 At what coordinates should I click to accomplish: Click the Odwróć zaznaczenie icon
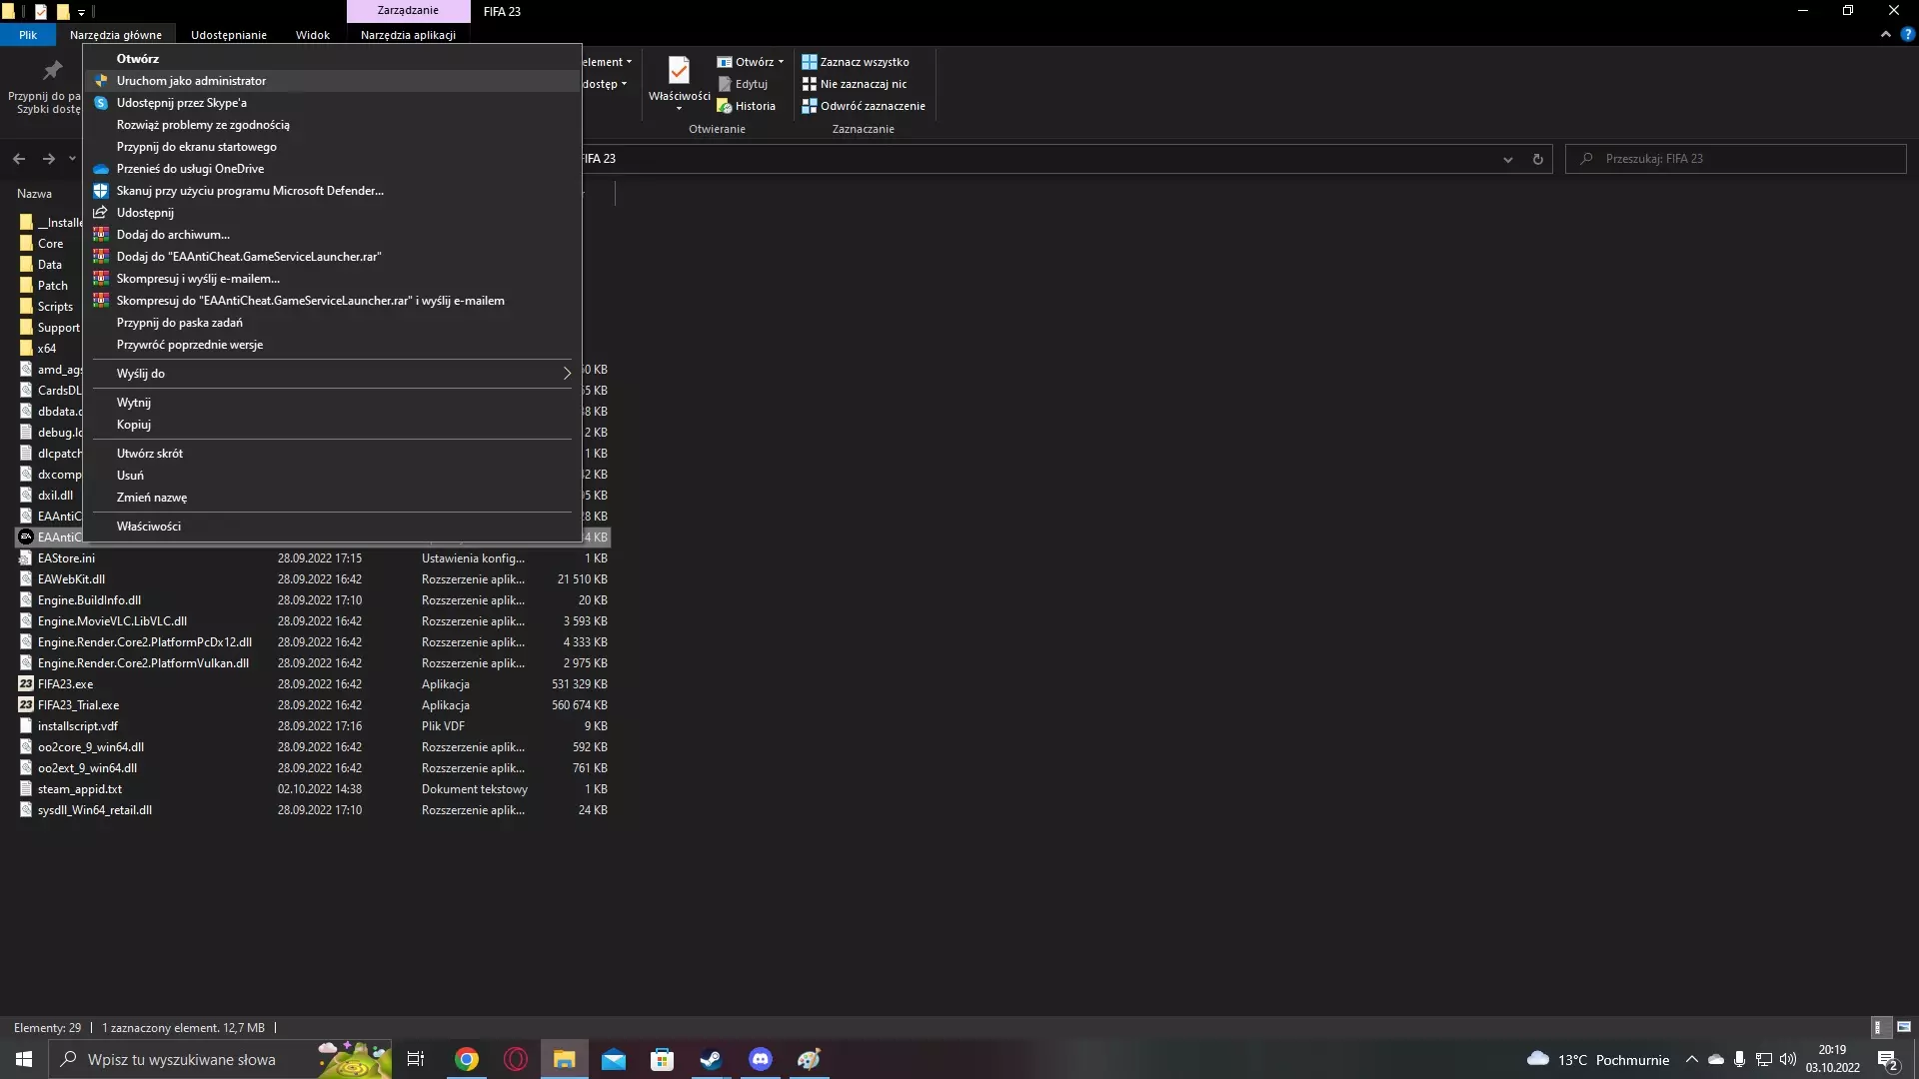click(x=809, y=106)
